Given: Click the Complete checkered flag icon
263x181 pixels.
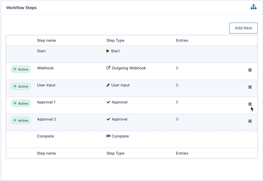Looking at the screenshot, I should 108,136.
